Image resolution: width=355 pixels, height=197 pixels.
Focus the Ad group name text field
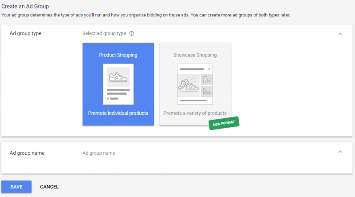(123, 153)
